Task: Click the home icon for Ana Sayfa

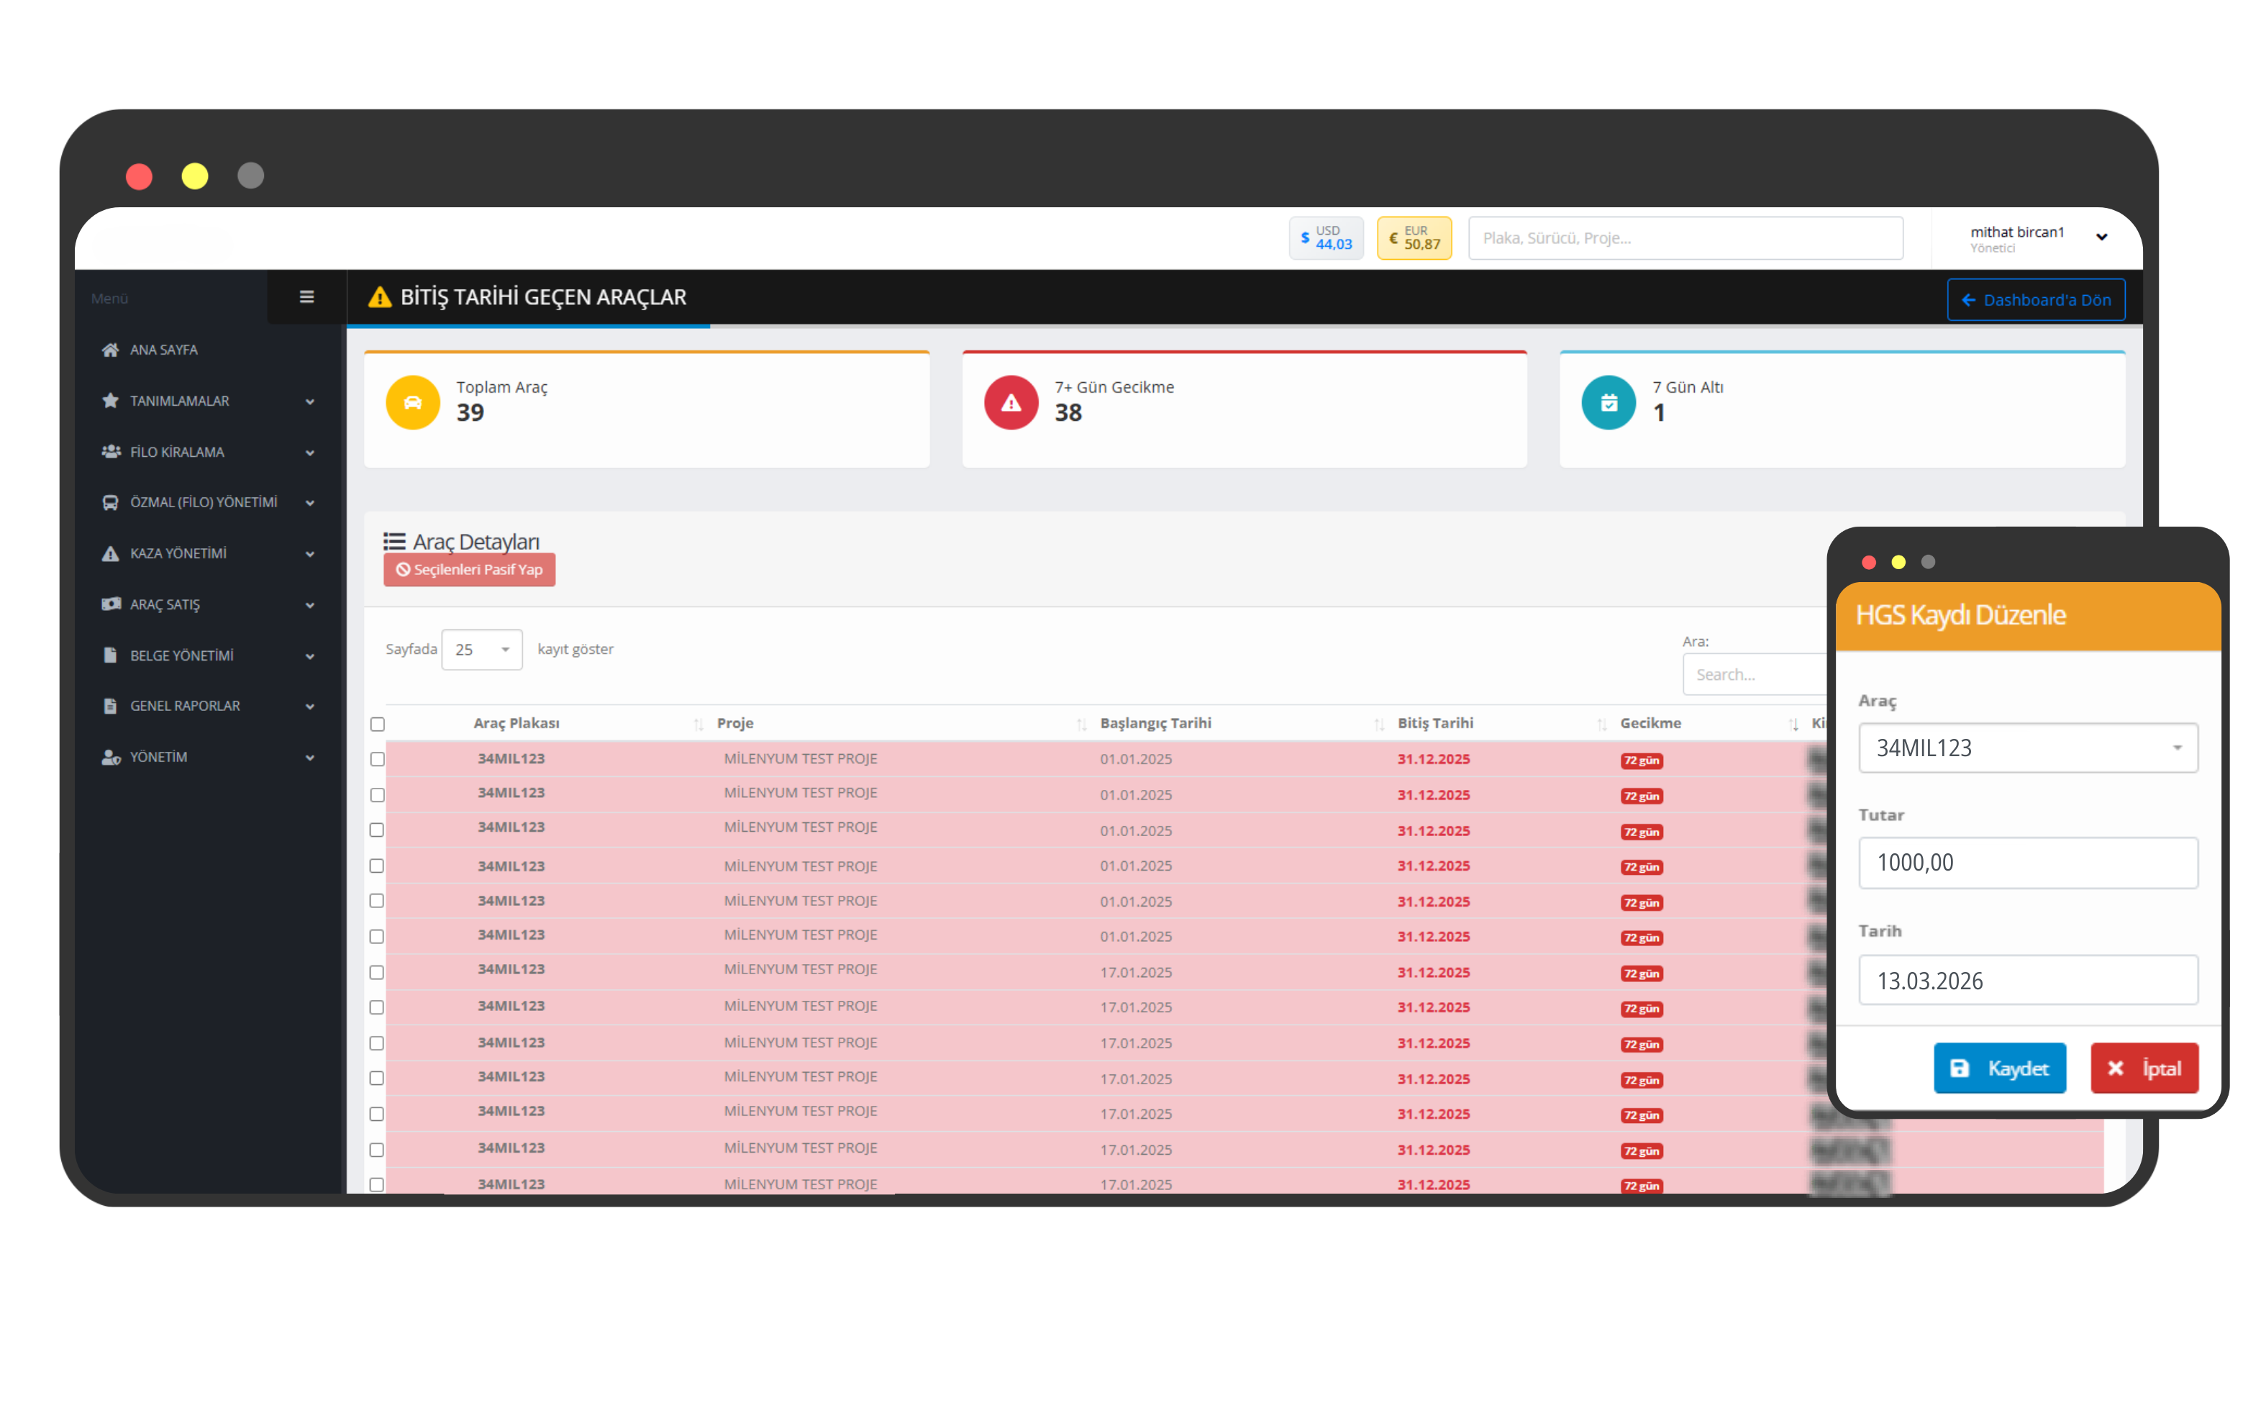Action: click(110, 350)
